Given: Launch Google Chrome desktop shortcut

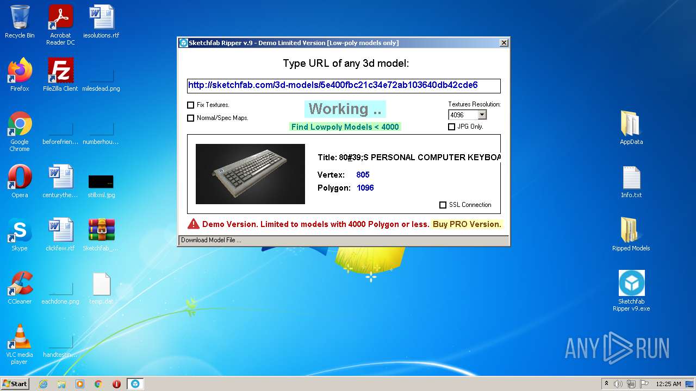Looking at the screenshot, I should point(20,131).
